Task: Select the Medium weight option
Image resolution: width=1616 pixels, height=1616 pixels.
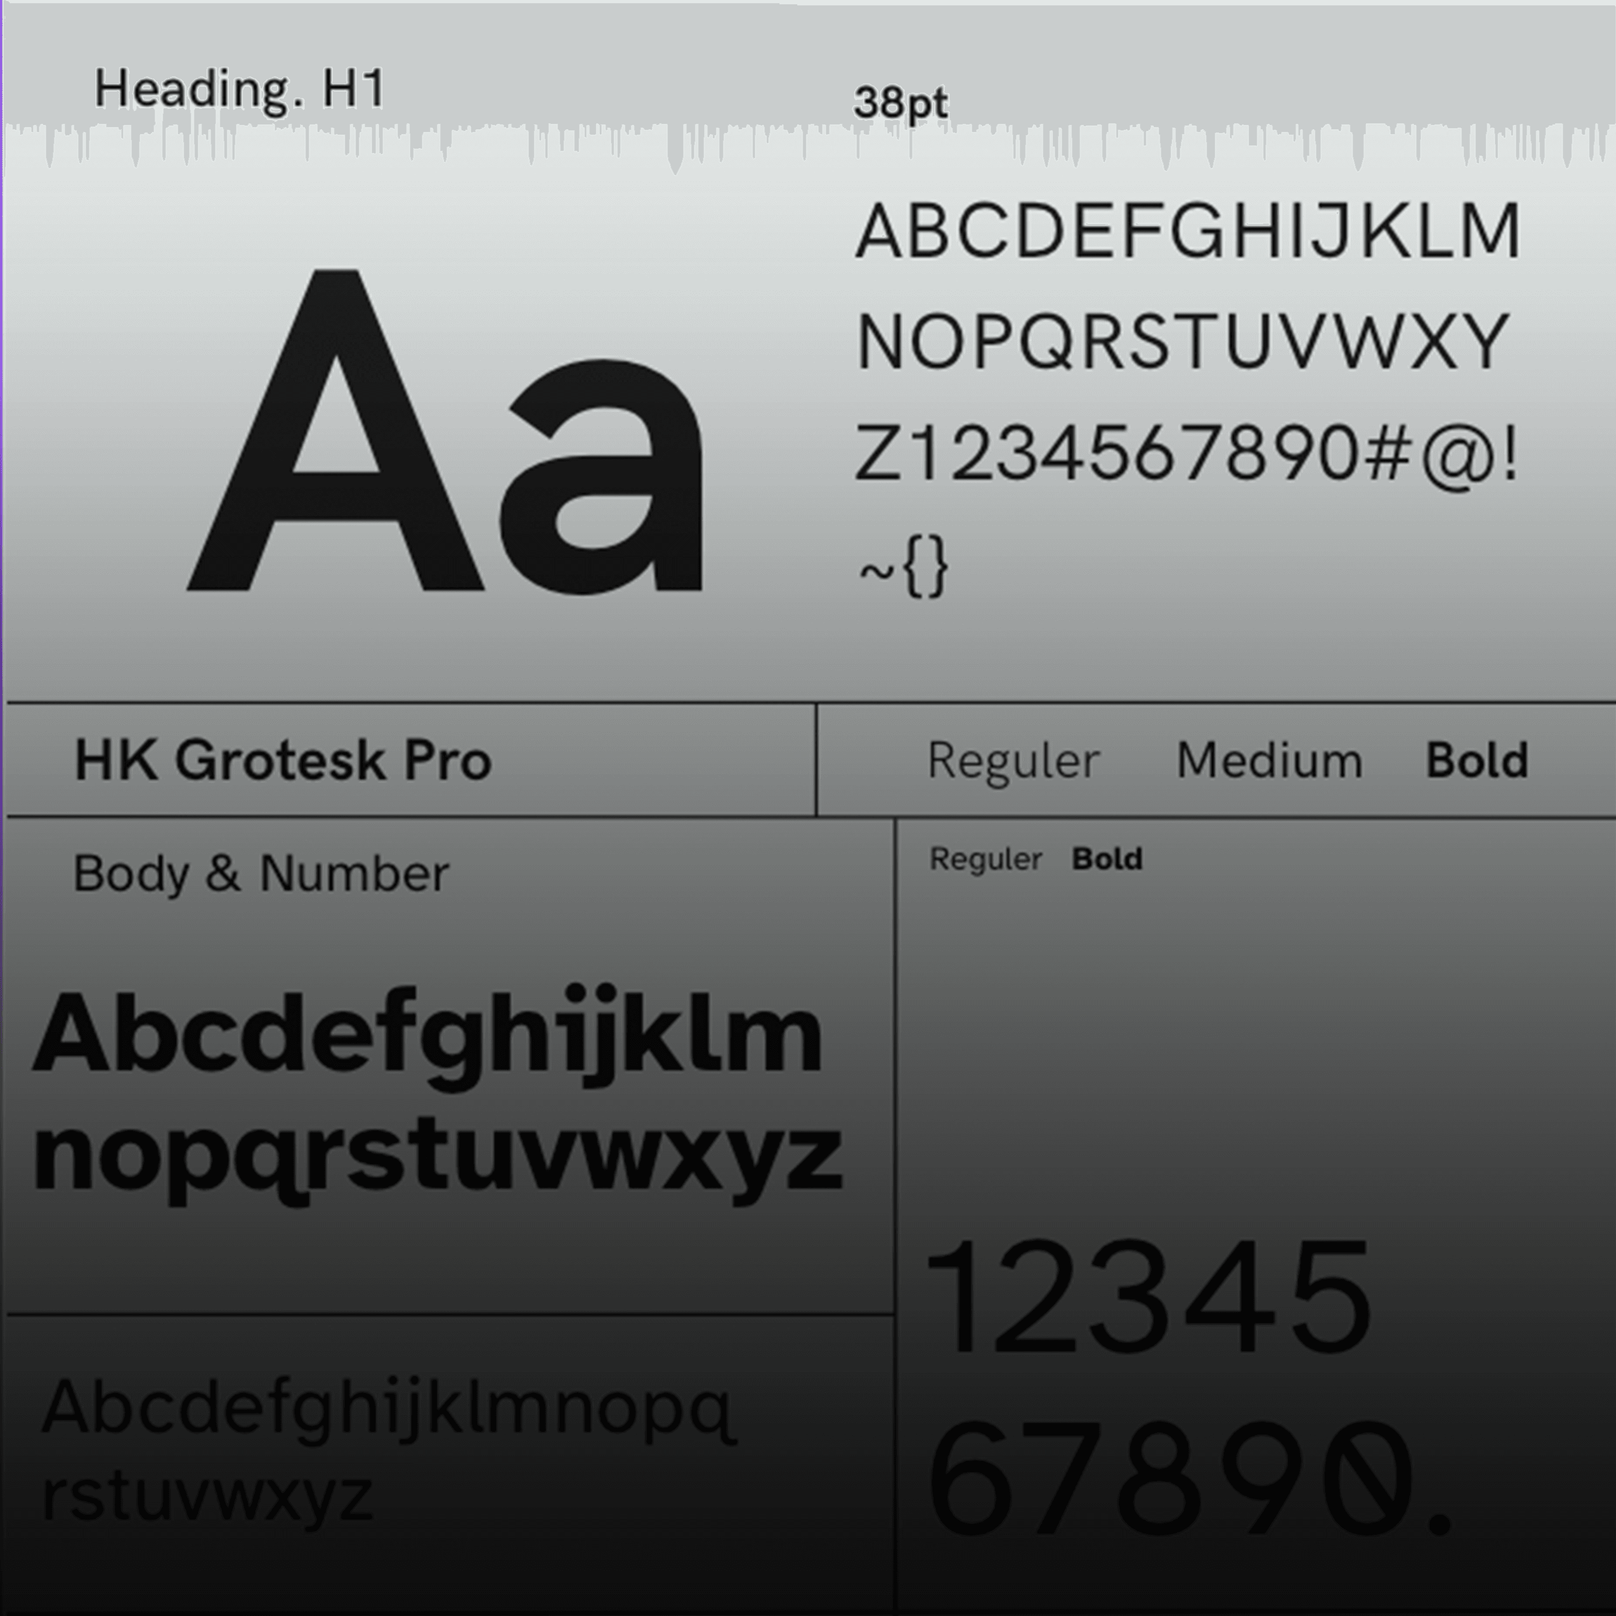Action: point(1269,760)
